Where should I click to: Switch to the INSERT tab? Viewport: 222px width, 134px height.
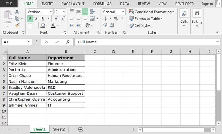click(47, 4)
